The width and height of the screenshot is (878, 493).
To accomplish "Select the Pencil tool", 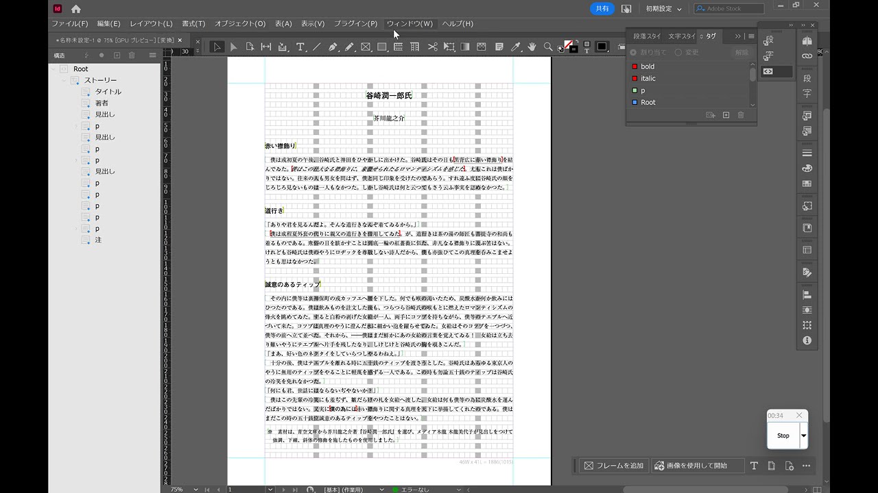I will click(x=349, y=47).
